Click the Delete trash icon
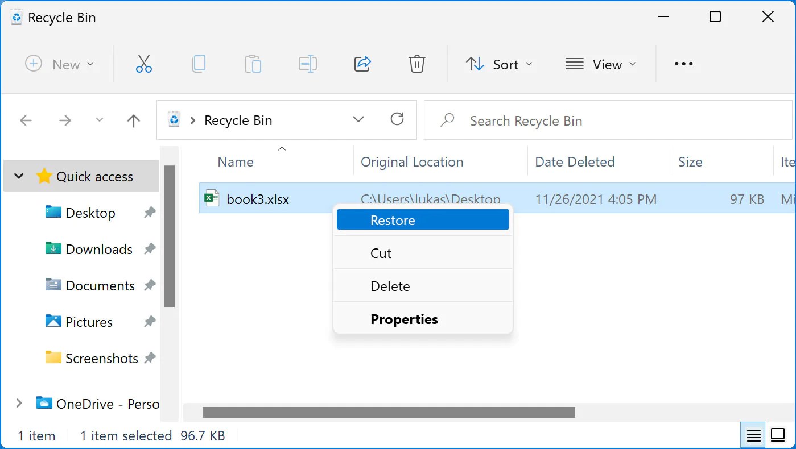796x449 pixels. tap(417, 64)
